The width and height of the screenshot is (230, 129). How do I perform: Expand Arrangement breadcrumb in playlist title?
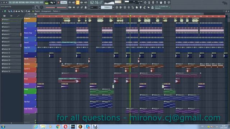[46, 11]
